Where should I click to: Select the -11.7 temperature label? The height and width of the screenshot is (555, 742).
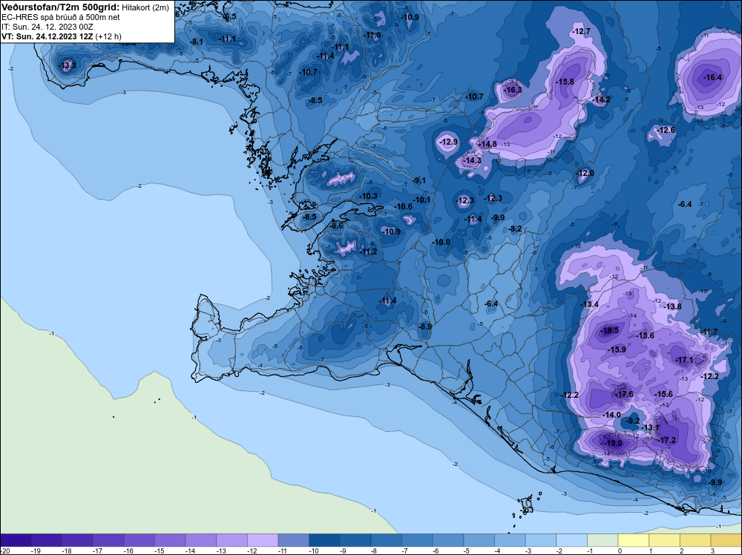click(709, 332)
